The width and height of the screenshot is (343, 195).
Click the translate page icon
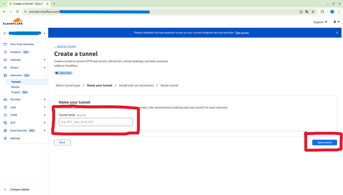307,12
